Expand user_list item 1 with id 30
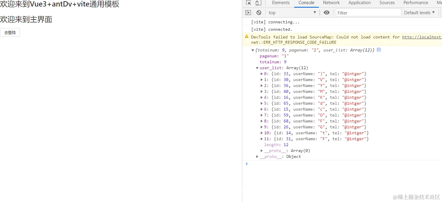The height and width of the screenshot is (202, 442). point(262,80)
